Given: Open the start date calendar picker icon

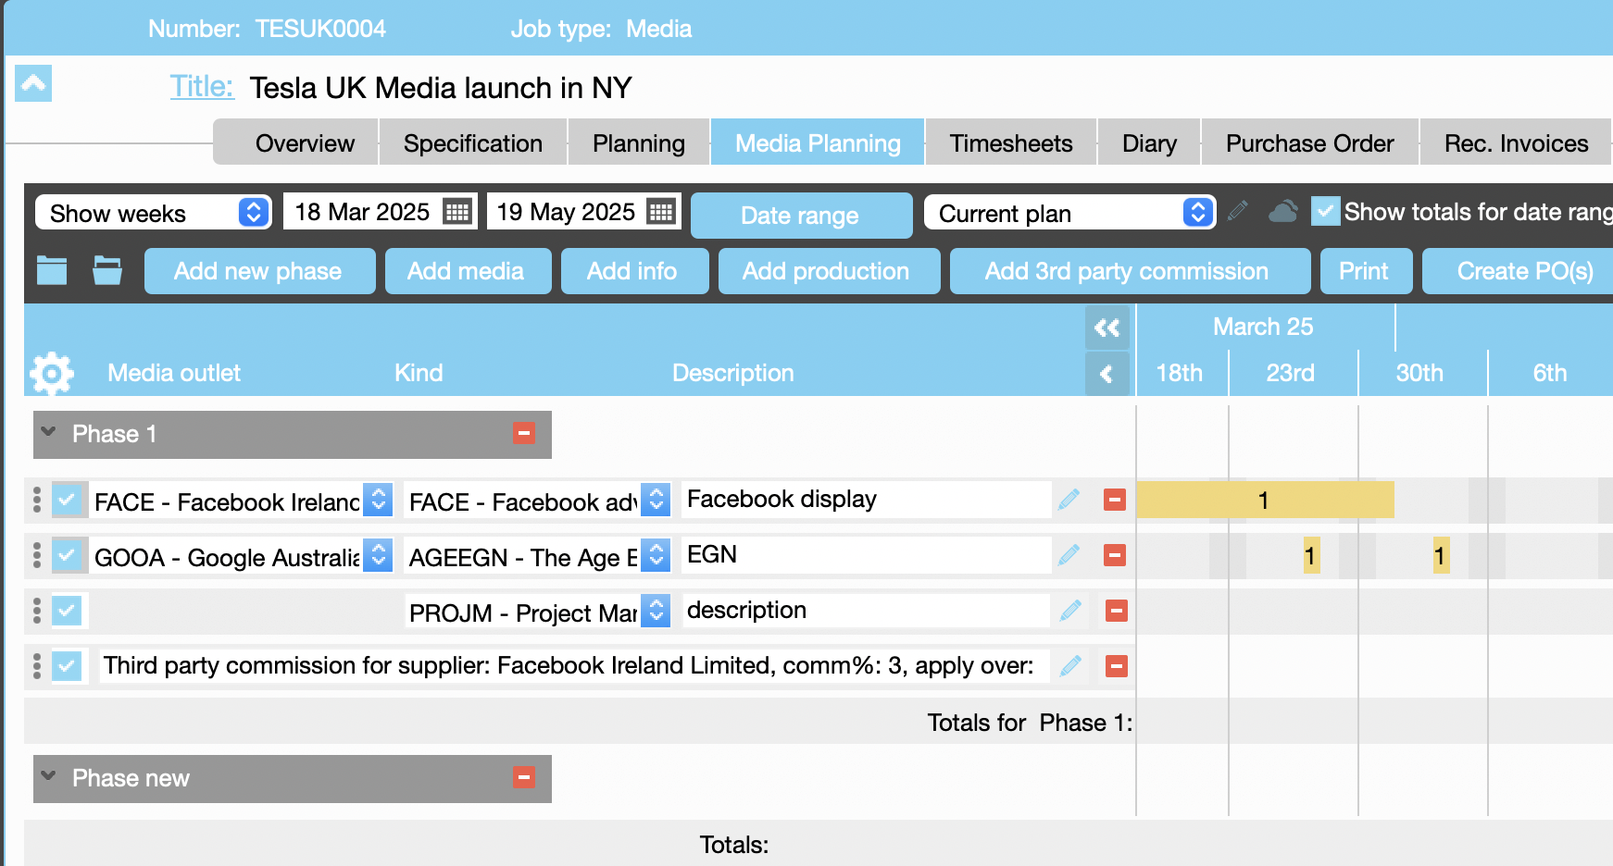Looking at the screenshot, I should pyautogui.click(x=457, y=212).
